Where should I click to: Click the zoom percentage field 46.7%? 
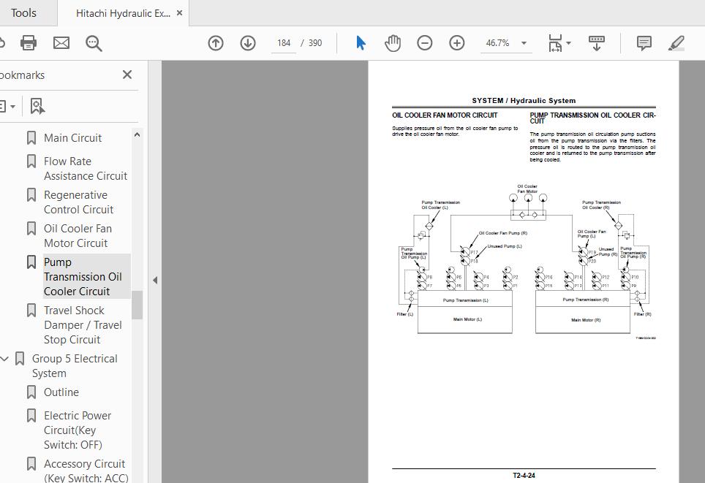coord(497,43)
